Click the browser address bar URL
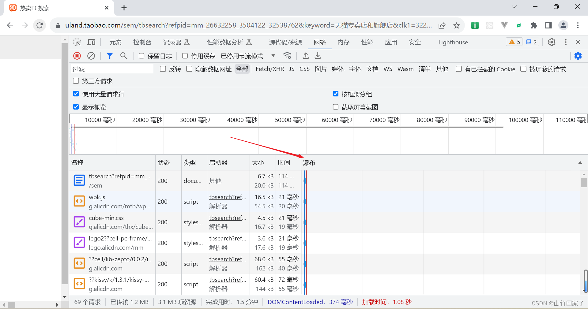This screenshot has height=309, width=588. [248, 25]
